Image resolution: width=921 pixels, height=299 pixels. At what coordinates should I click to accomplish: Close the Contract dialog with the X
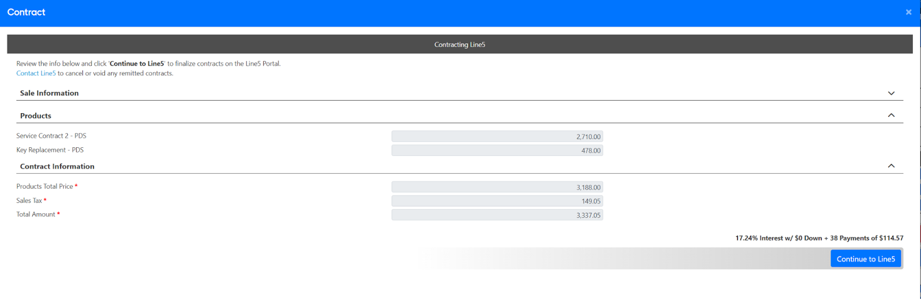coord(908,12)
